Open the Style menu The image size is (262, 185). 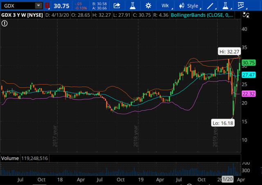[x=189, y=6]
